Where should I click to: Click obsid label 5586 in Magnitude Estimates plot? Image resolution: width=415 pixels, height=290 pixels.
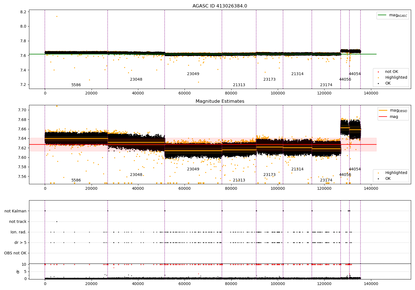[76, 180]
